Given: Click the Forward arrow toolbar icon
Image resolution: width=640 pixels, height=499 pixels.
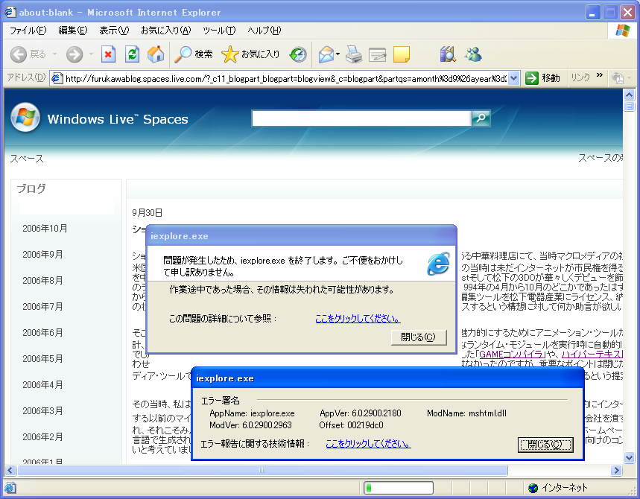Looking at the screenshot, I should pyautogui.click(x=75, y=54).
